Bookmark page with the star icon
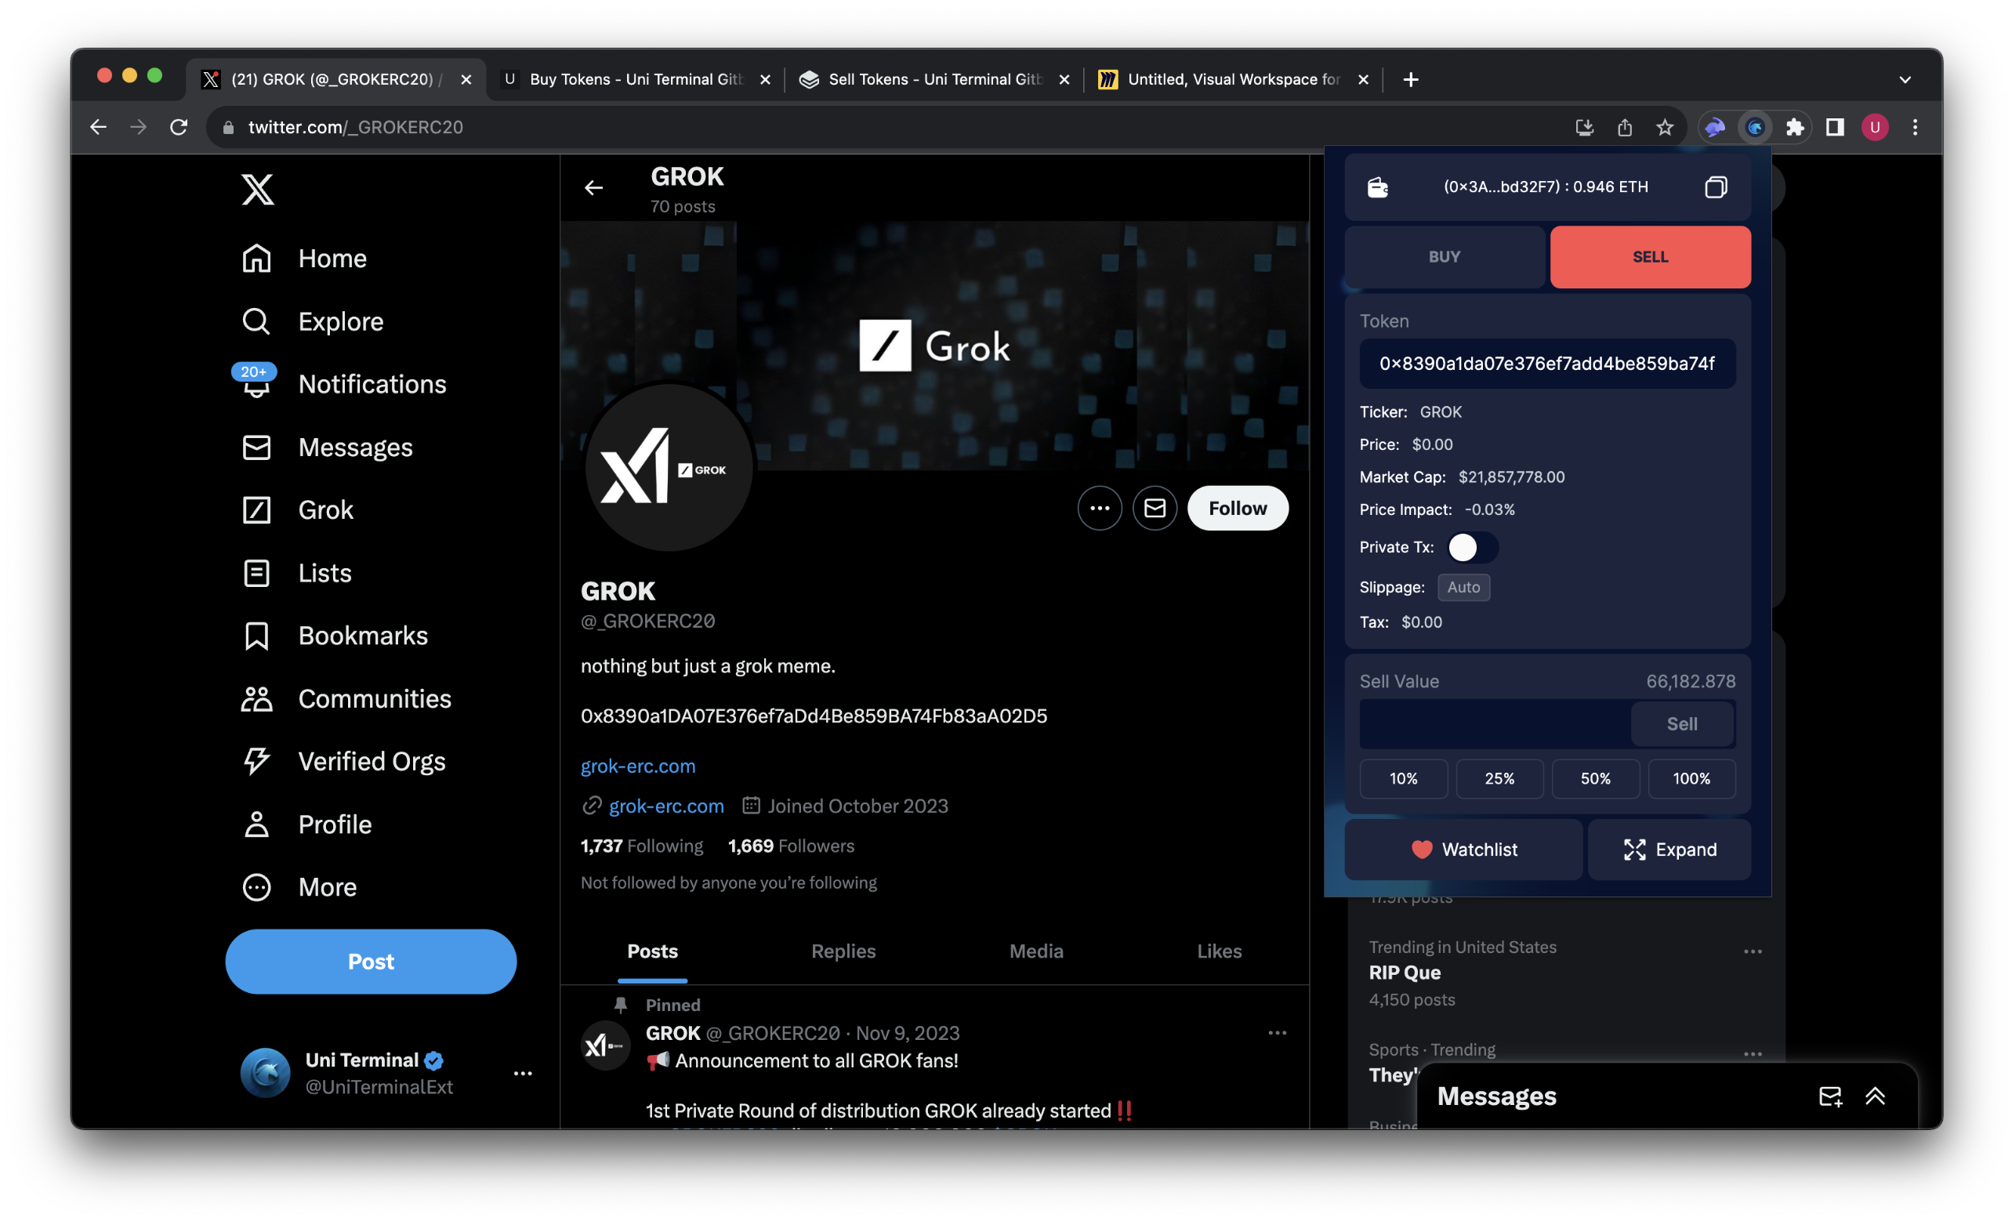This screenshot has width=2012, height=1221. (x=1664, y=128)
